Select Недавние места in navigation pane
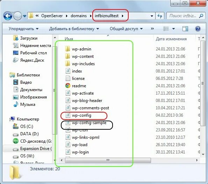Screen dimensions: 208x184 [35, 46]
